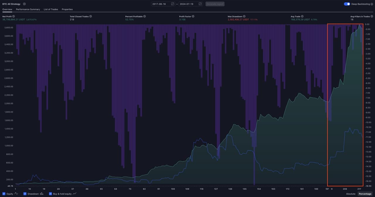Click the 0.00 label on right axis
Image resolution: width=375 pixels, height=197 pixels.
(x=367, y=24)
